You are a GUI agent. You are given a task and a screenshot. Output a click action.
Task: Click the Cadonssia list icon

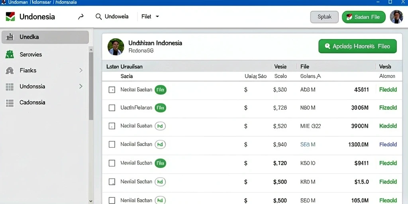(x=10, y=103)
